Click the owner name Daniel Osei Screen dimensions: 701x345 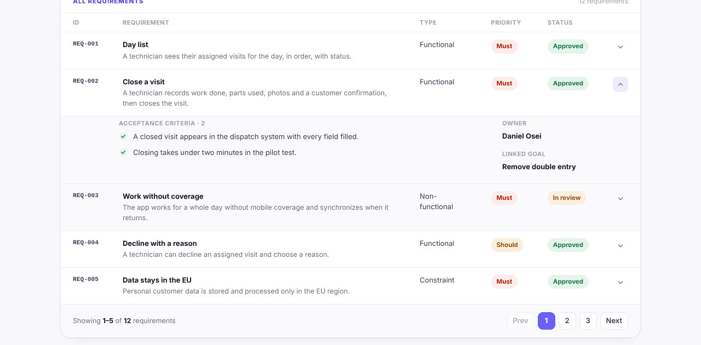(x=522, y=136)
